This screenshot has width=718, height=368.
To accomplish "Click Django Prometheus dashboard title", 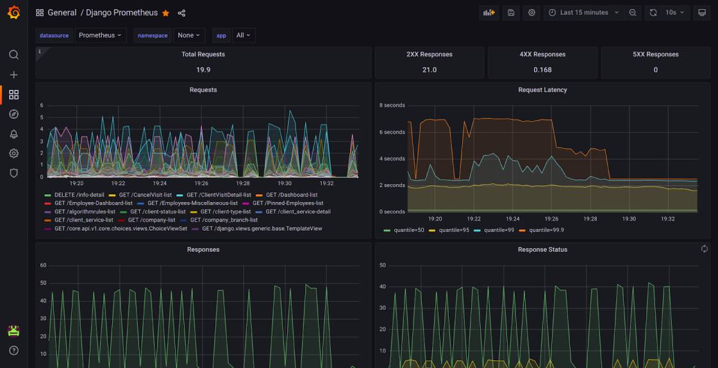I will click(122, 13).
